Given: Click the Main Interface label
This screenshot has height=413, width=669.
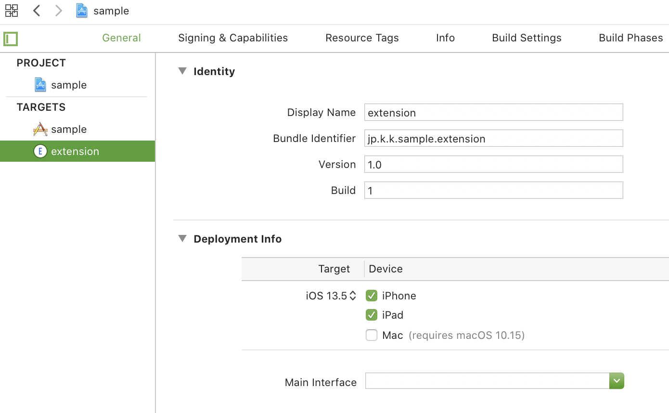Looking at the screenshot, I should pos(321,382).
